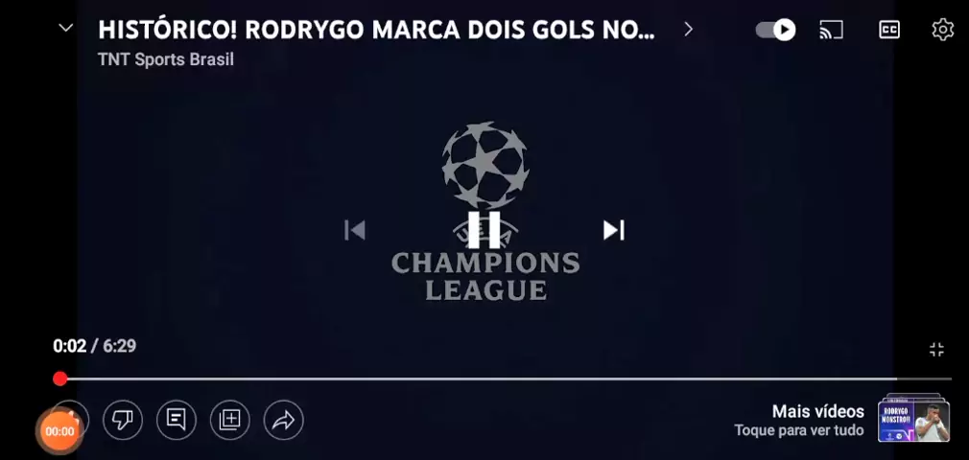The width and height of the screenshot is (969, 460).
Task: Exit fullscreen mode
Action: [x=937, y=350]
